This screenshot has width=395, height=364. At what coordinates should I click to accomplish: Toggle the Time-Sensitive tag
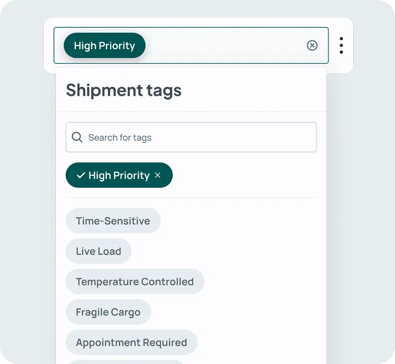[113, 221]
